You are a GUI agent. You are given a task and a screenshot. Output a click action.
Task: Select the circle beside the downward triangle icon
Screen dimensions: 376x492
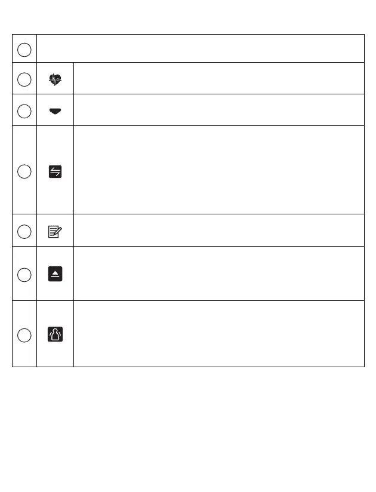(24, 111)
